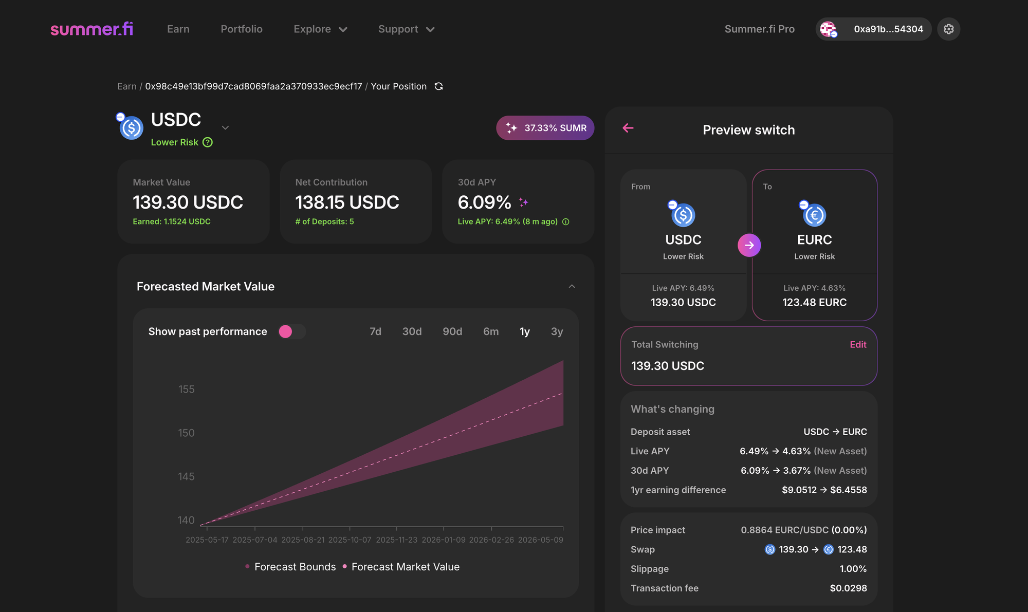Toggle Show past performance switch
This screenshot has width=1028, height=612.
pyautogui.click(x=291, y=331)
